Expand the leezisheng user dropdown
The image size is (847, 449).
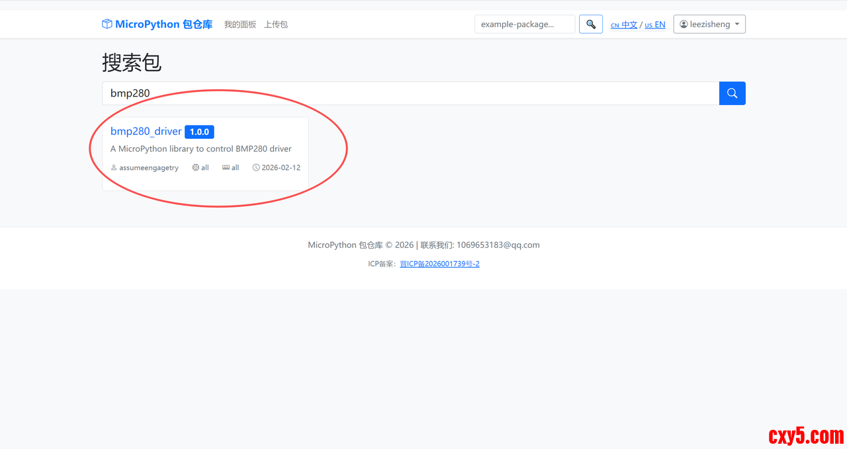[709, 24]
